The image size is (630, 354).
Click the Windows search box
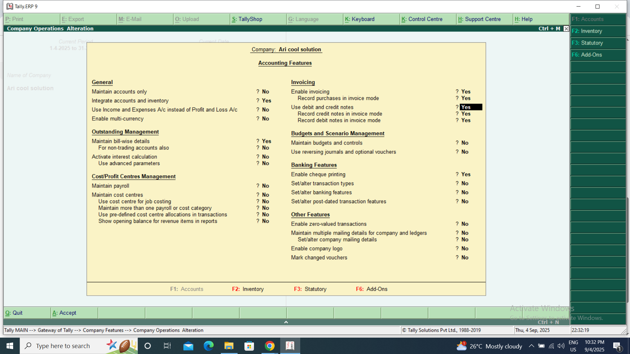pyautogui.click(x=63, y=346)
